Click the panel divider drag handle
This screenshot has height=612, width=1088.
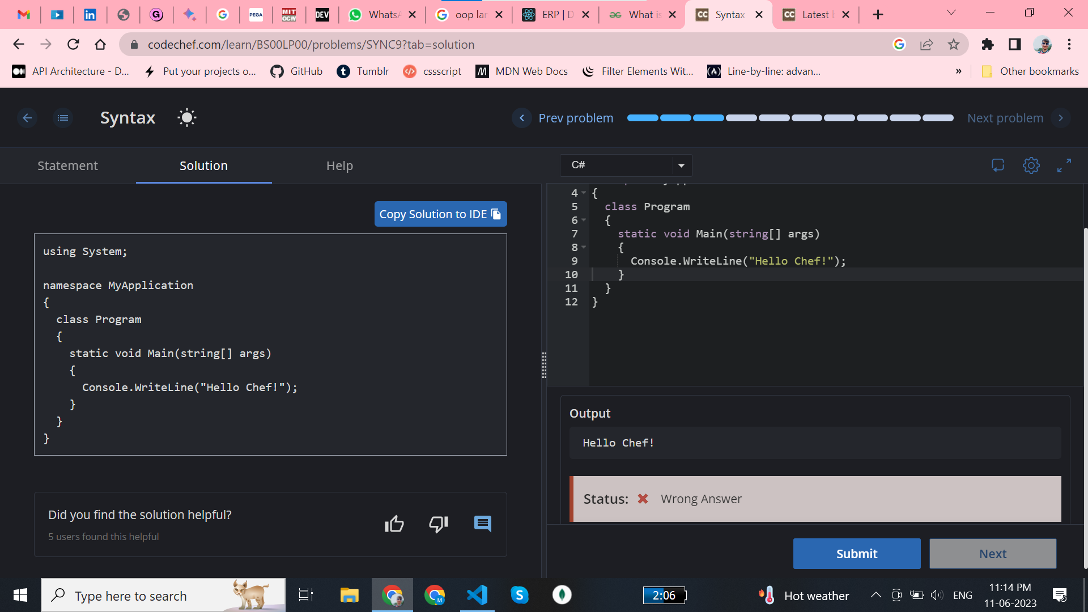click(x=544, y=365)
